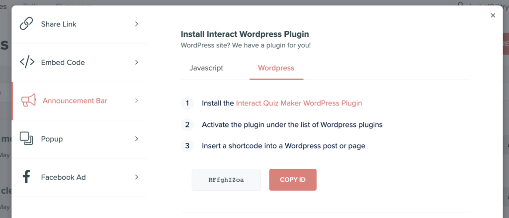This screenshot has height=218, width=509.
Task: Open the Popup option
Action: tap(80, 139)
